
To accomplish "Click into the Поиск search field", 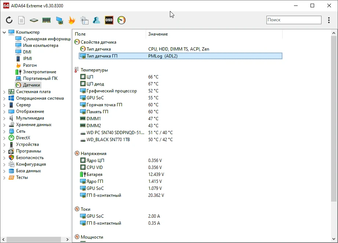I will click(x=294, y=20).
